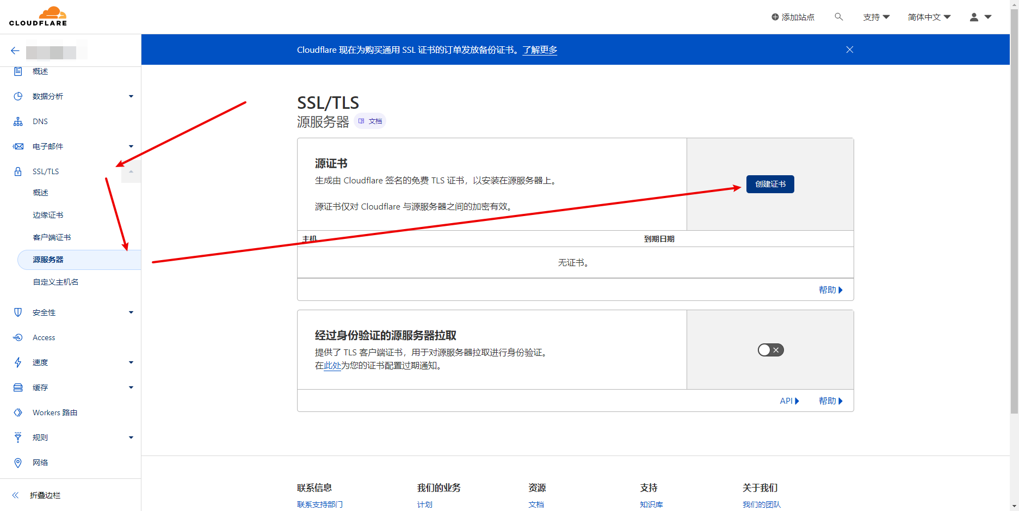Click the SSL/TLS lock icon
Screen dimensions: 1019x511
click(18, 171)
